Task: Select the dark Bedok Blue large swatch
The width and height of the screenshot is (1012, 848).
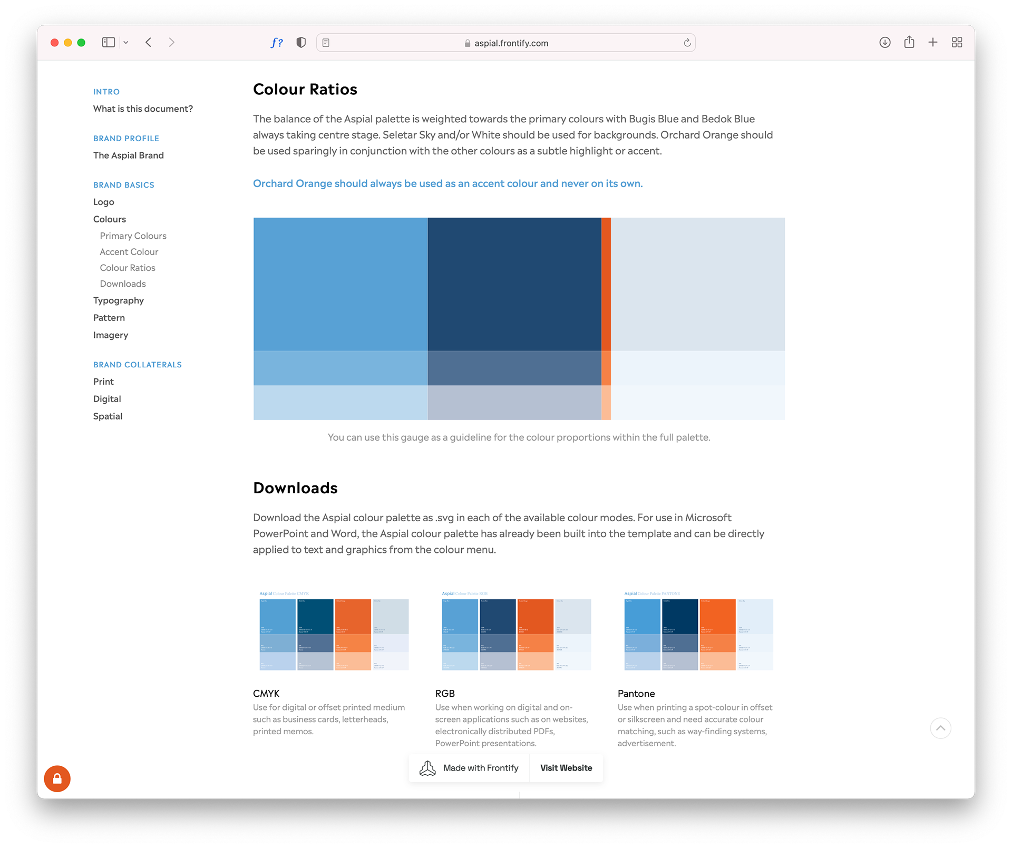Action: tap(514, 284)
